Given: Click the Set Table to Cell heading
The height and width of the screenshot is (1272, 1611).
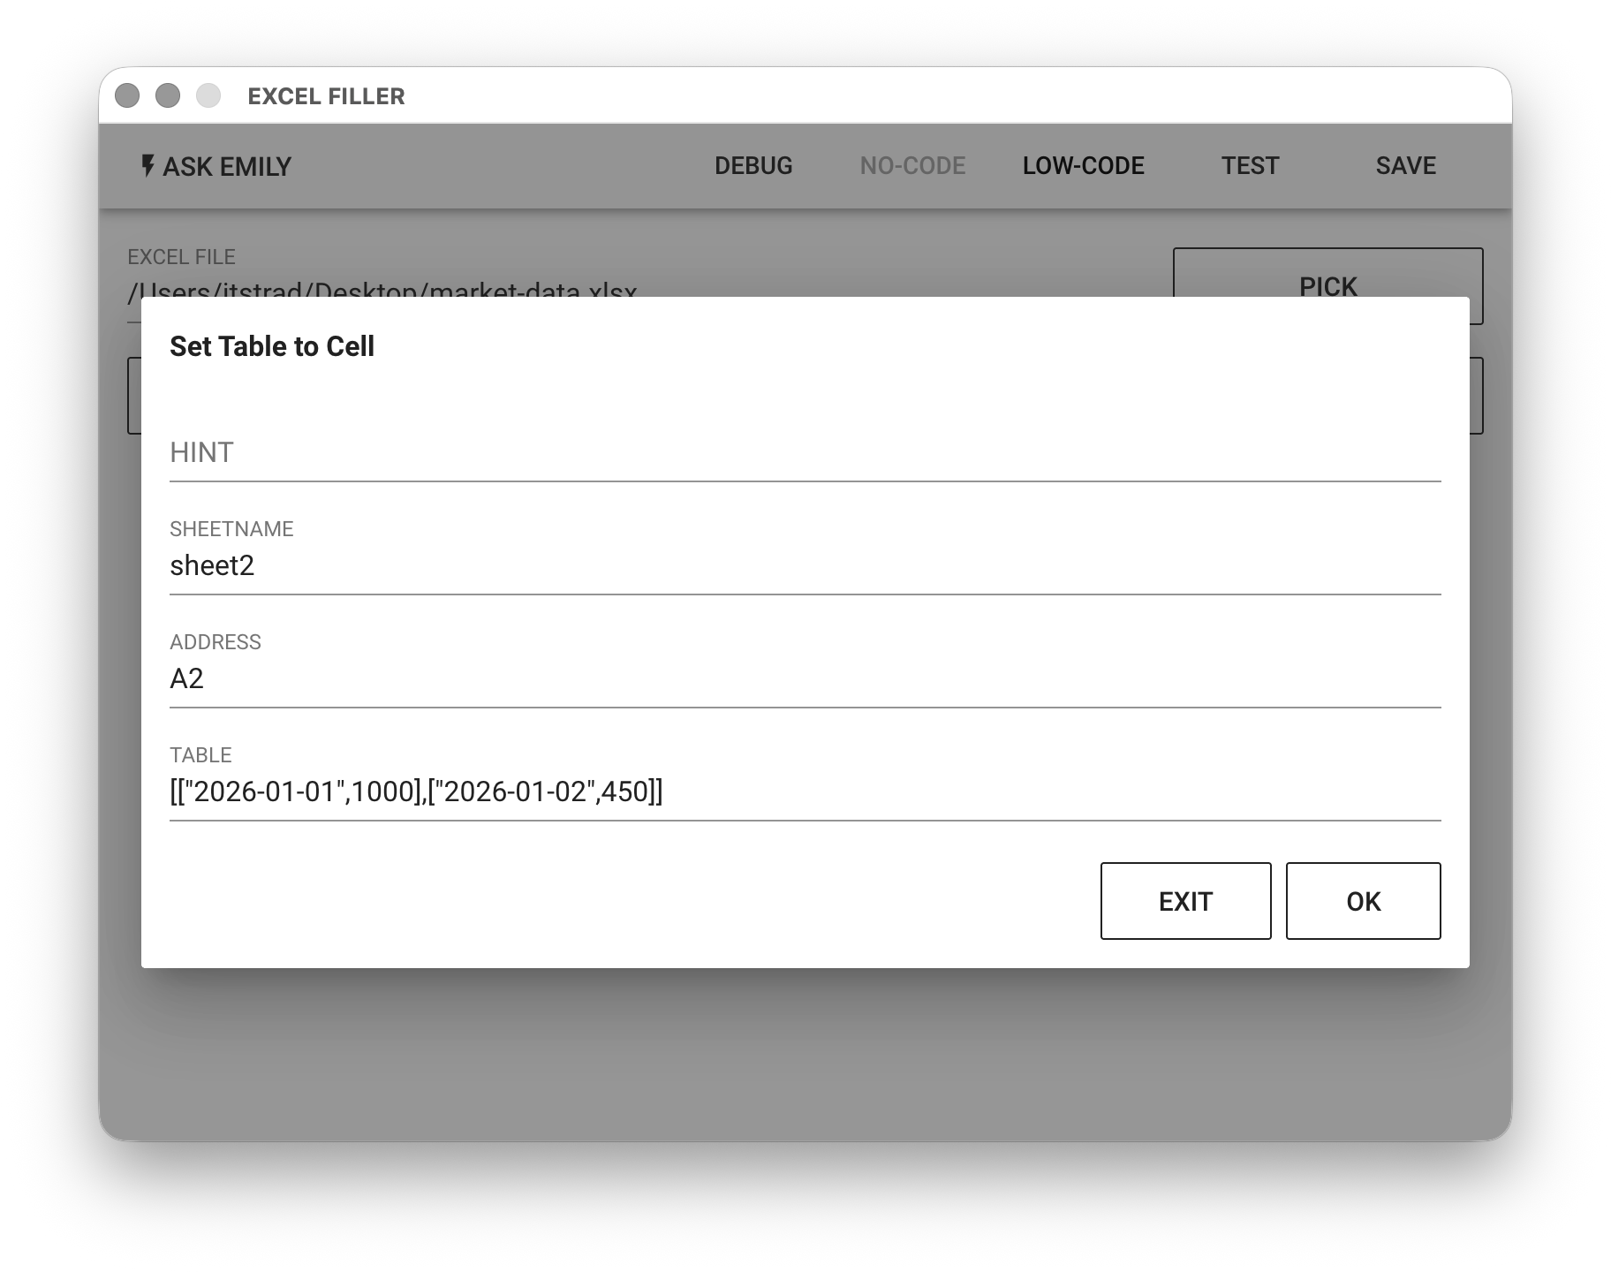Looking at the screenshot, I should (272, 346).
